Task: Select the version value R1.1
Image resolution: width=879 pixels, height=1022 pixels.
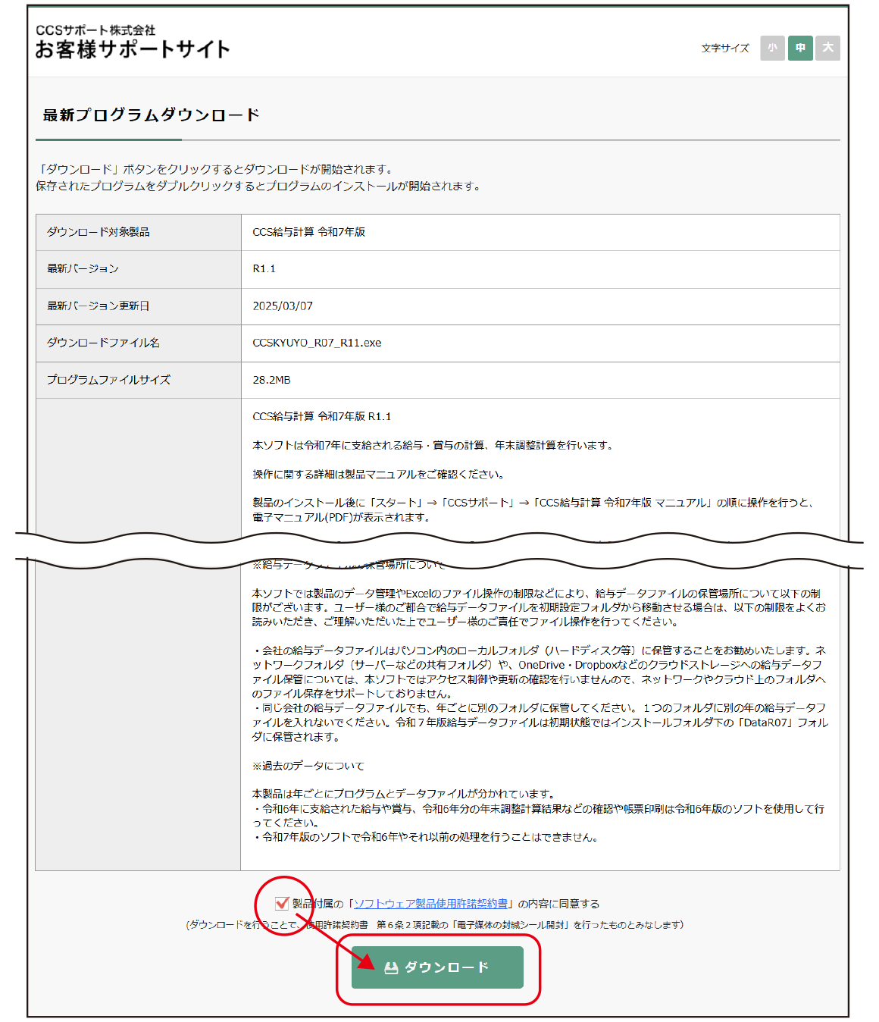Action: tap(264, 268)
